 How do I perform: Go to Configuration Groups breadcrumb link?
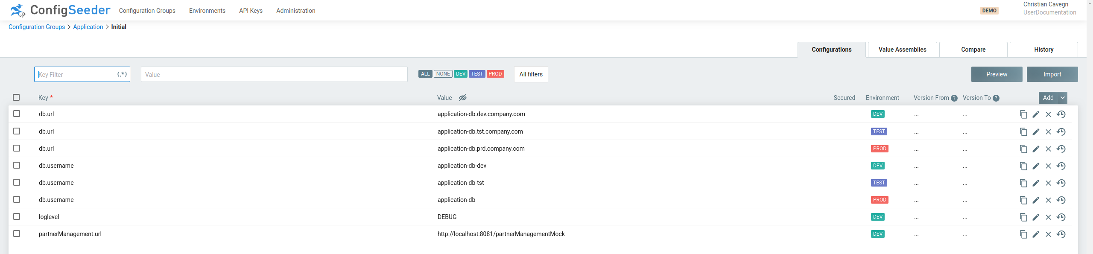pyautogui.click(x=37, y=27)
